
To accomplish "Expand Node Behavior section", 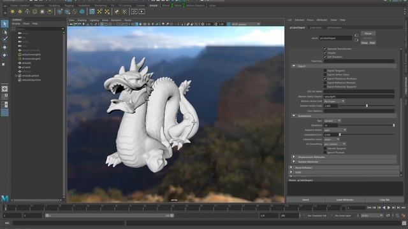I will (x=291, y=168).
